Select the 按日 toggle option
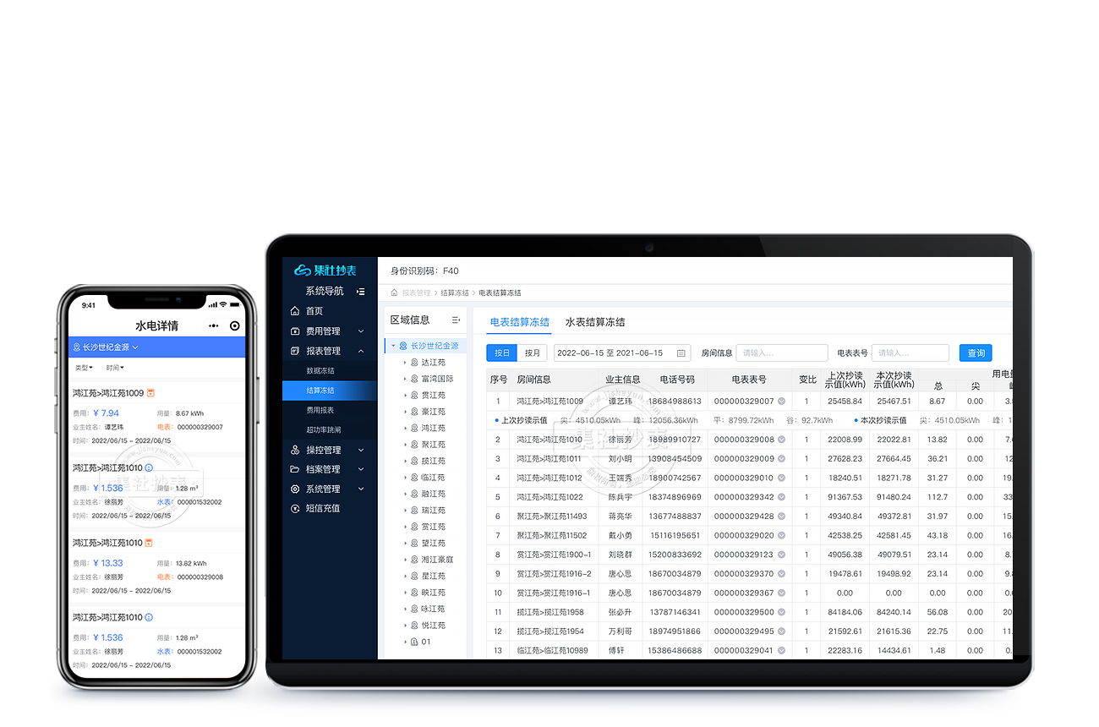This screenshot has width=1099, height=727. 502,353
